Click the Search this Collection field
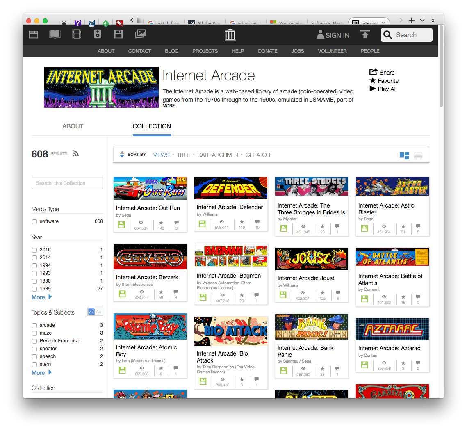 pyautogui.click(x=67, y=183)
